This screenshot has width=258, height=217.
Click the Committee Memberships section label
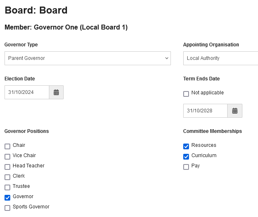point(212,131)
